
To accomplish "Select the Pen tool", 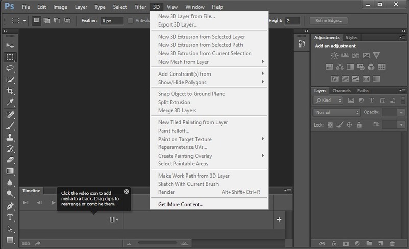I will tap(10, 206).
